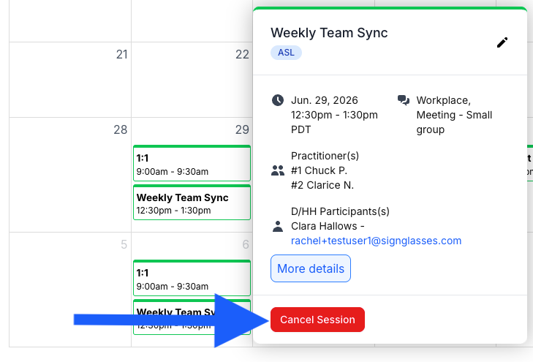Open Weekly Team Sync event on the 6th
Viewport: 533px width, 362px height.
192,317
